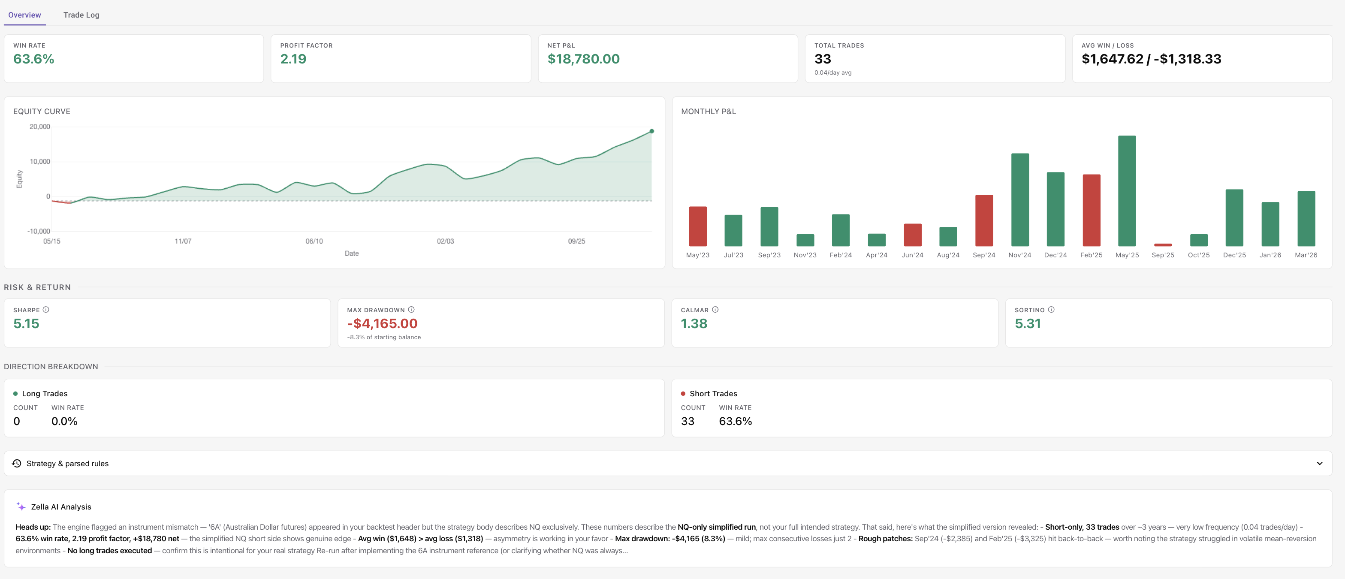1345x579 pixels.
Task: Click the MONTHLY P&L chart title
Action: 709,112
